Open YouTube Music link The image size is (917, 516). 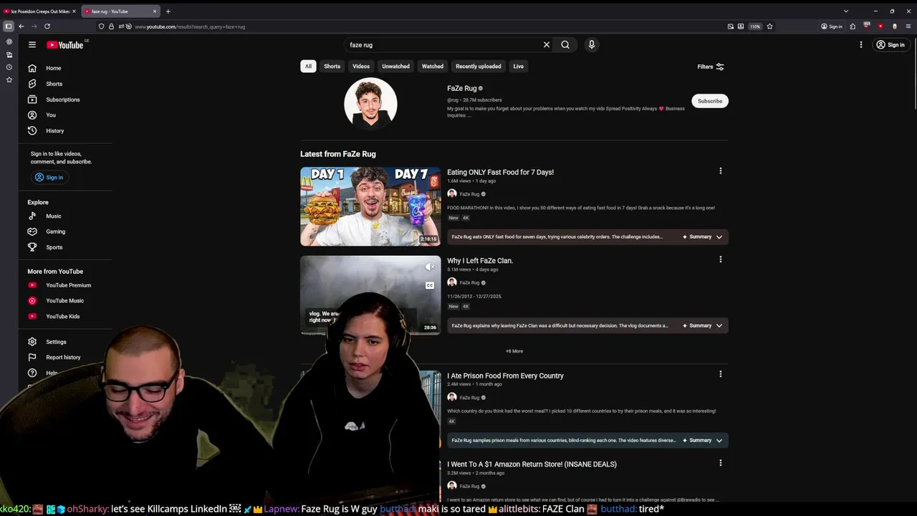point(65,301)
